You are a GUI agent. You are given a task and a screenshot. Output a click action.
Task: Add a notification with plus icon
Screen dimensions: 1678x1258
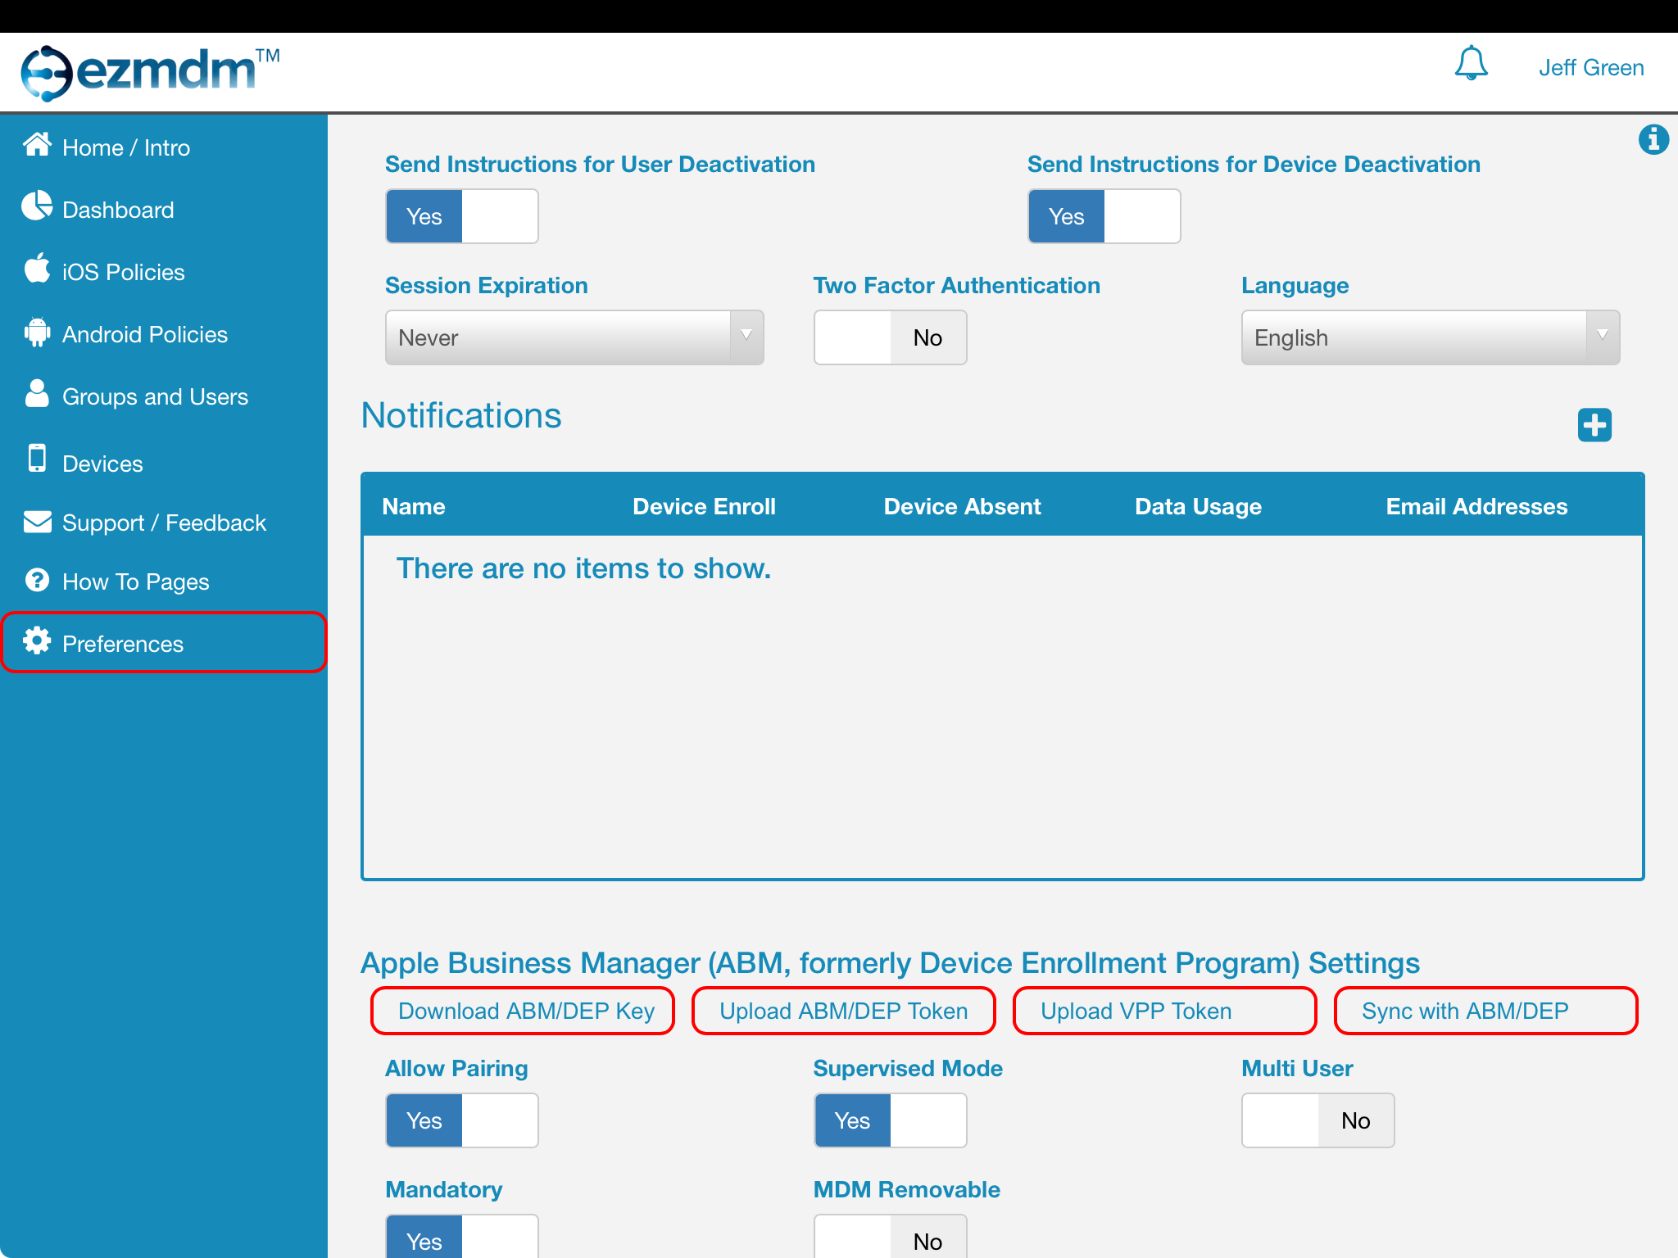[x=1594, y=425]
